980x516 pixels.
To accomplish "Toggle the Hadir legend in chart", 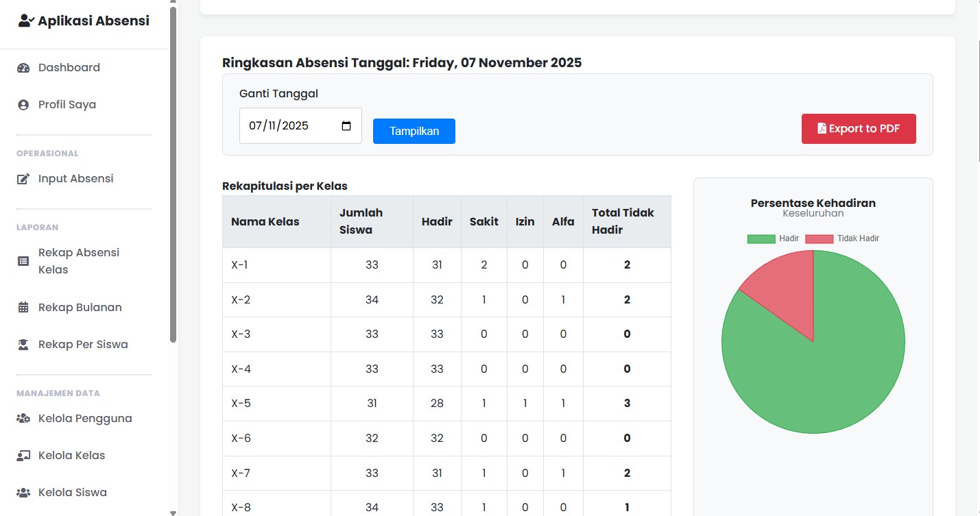I will (x=773, y=238).
